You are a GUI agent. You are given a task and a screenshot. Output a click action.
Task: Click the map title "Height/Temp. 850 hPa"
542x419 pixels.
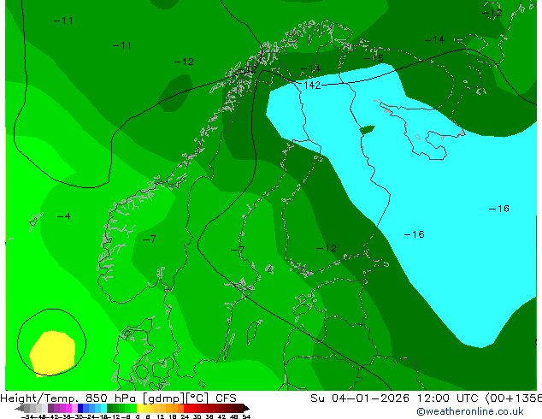(x=68, y=398)
